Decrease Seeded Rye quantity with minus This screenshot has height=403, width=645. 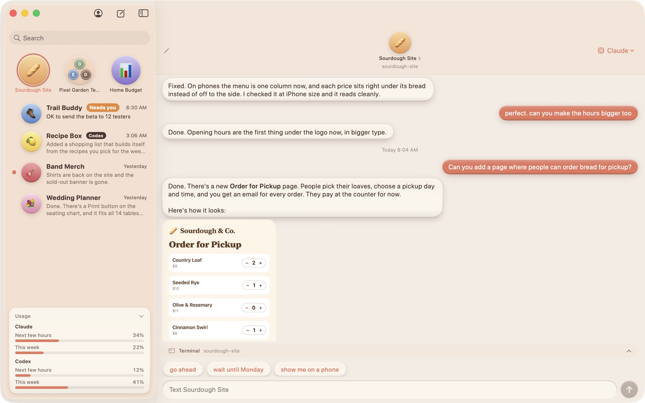[x=248, y=285]
